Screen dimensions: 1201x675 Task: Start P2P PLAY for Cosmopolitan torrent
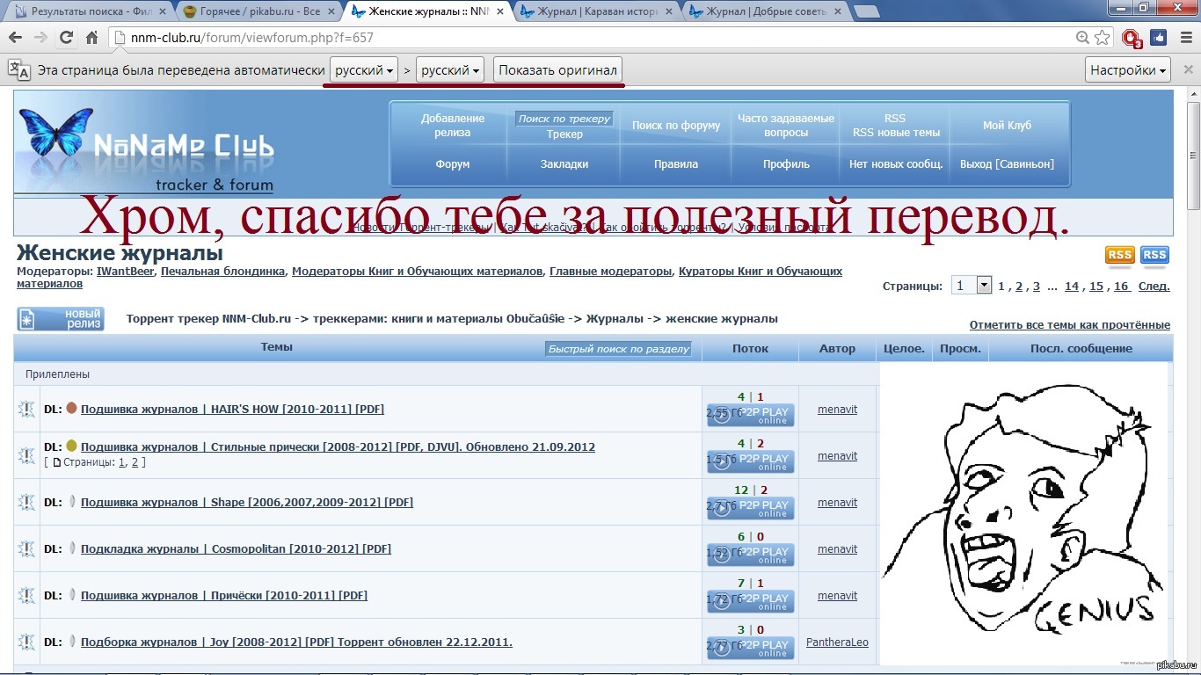(751, 555)
